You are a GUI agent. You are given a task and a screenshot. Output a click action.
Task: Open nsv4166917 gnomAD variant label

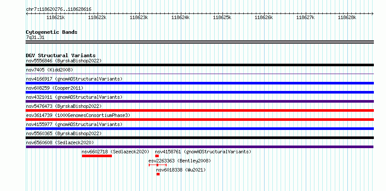[74, 79]
